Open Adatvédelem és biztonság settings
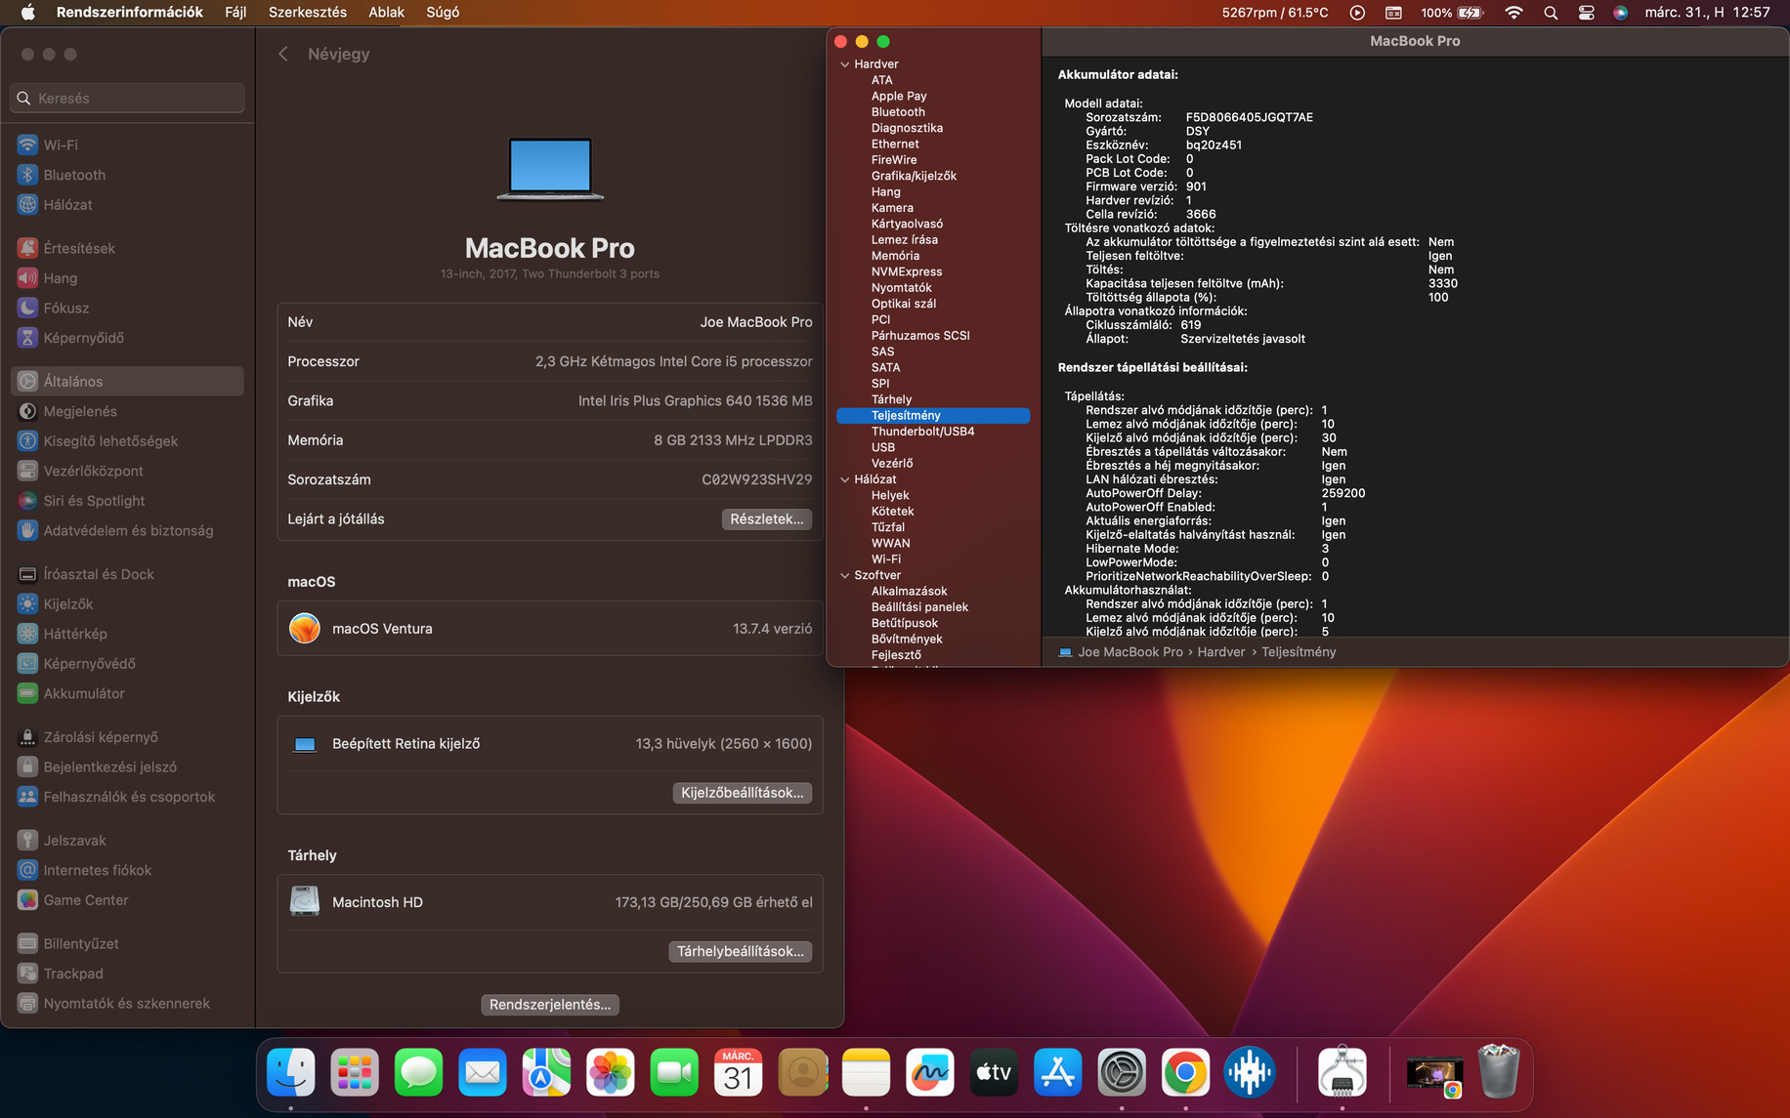The image size is (1790, 1118). 127,530
